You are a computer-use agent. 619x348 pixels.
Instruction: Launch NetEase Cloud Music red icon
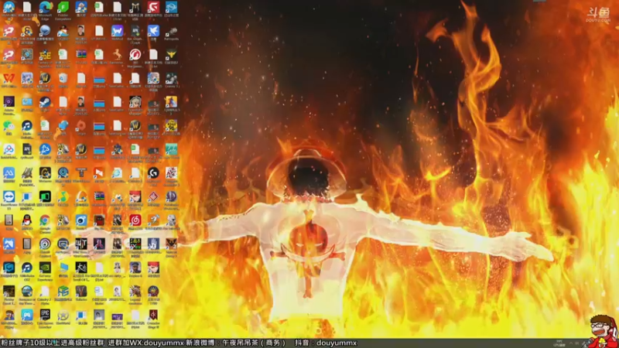click(x=135, y=220)
